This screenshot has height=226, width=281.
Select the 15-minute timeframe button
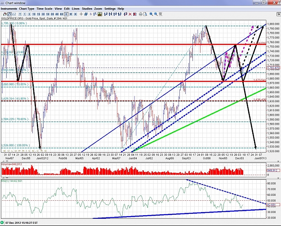39,14
